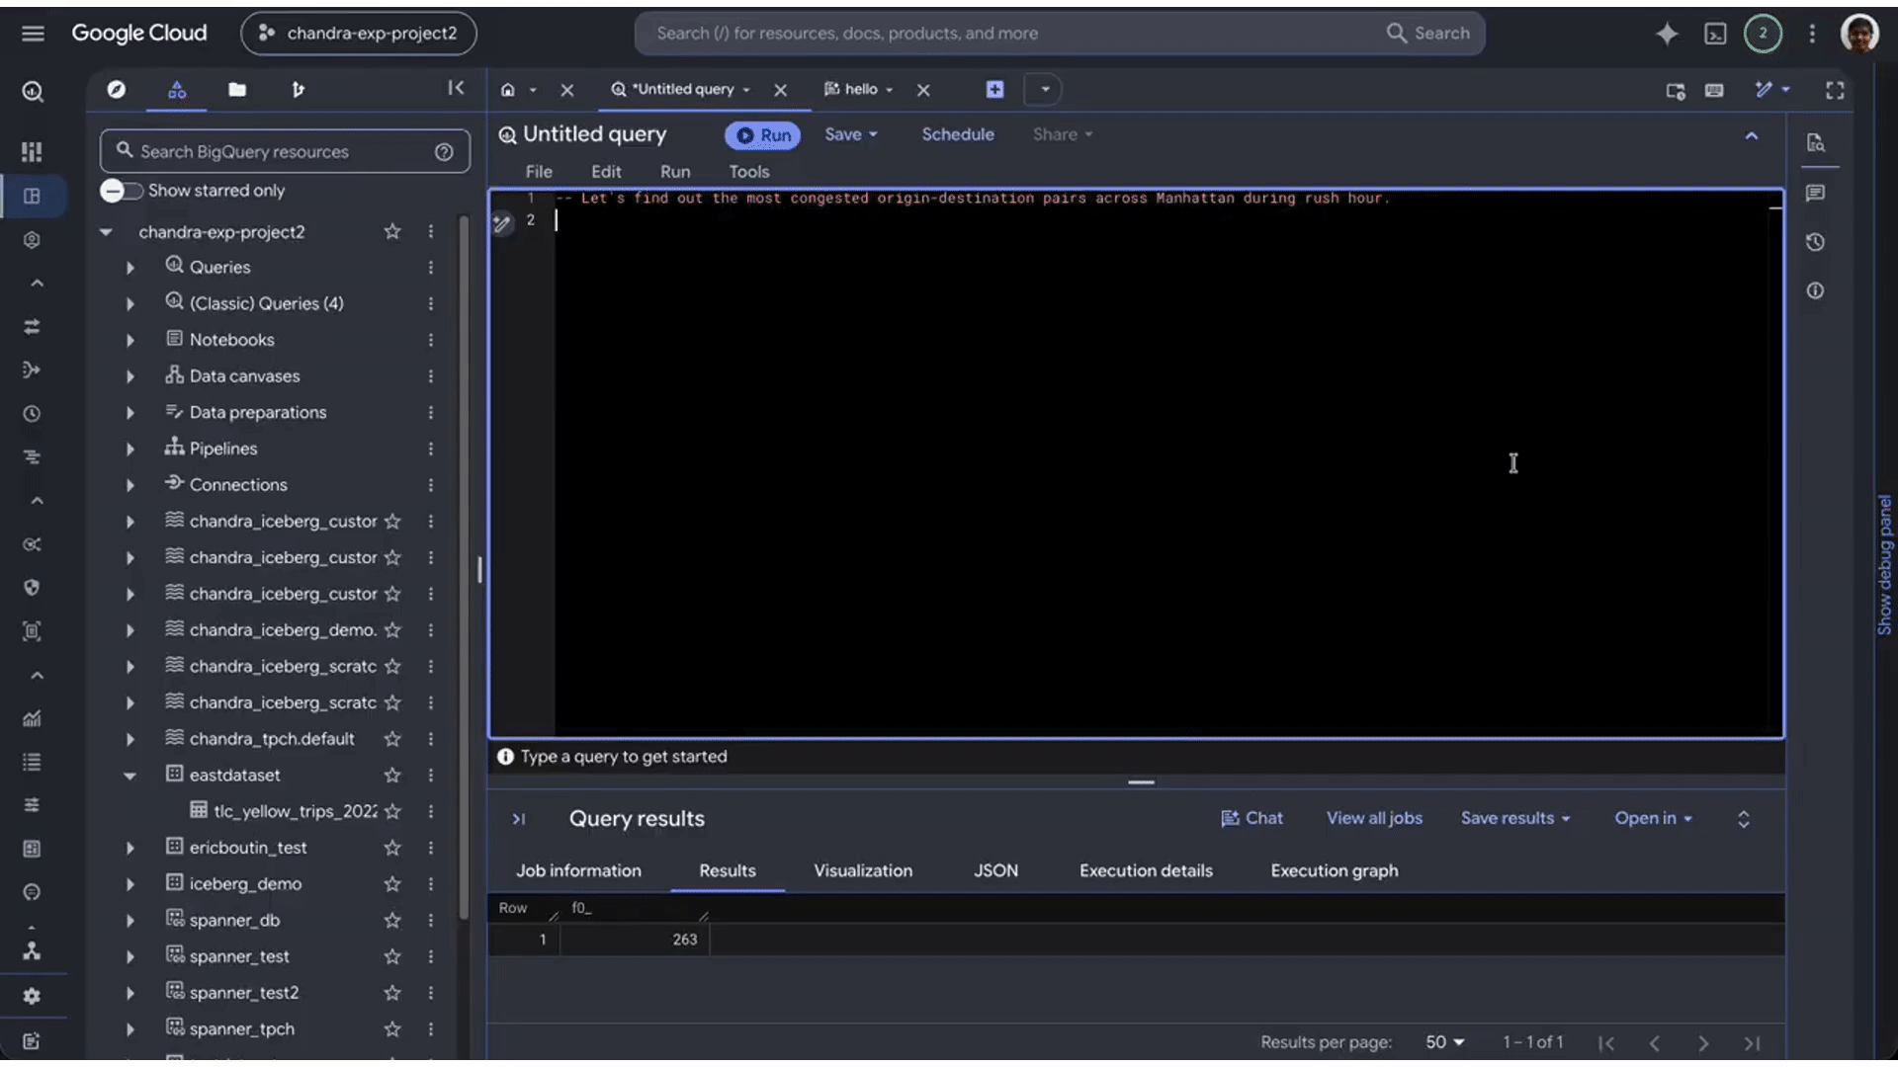Expand the Queries tree node

pyautogui.click(x=129, y=268)
